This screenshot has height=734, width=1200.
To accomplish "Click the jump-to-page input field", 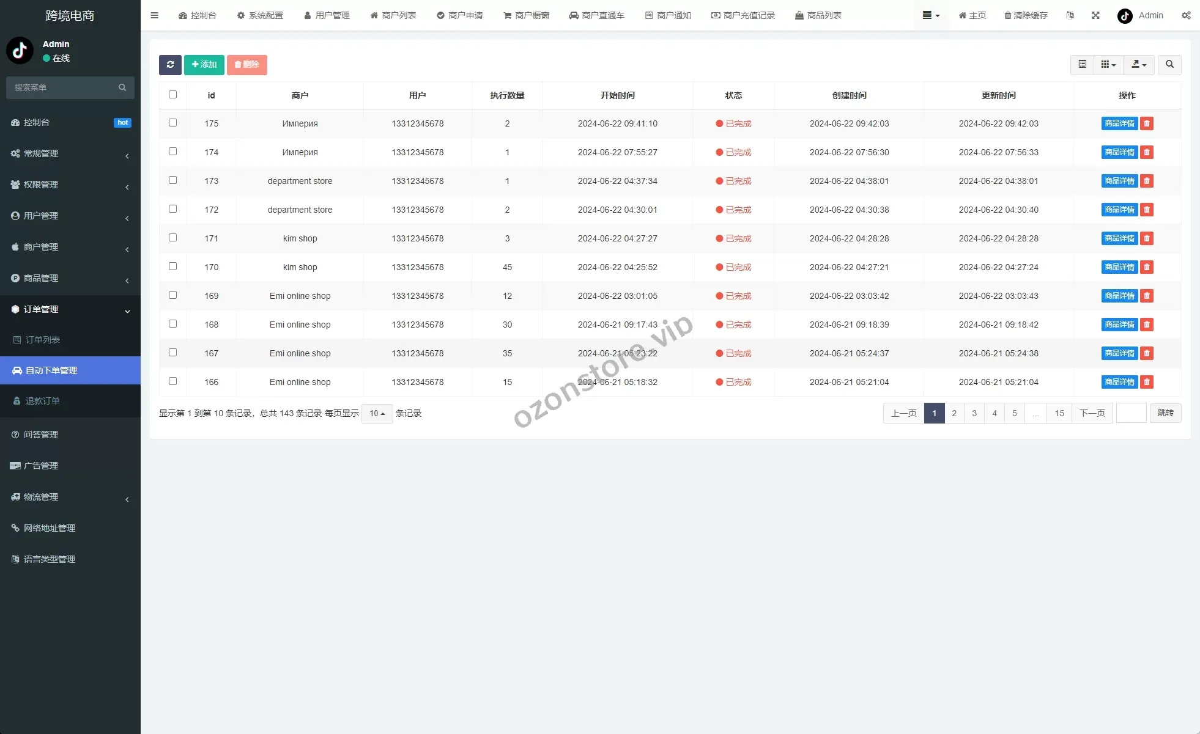I will (1131, 413).
